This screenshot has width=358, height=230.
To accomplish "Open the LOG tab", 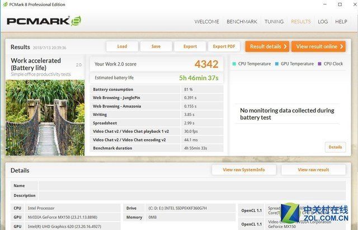I will (323, 22).
